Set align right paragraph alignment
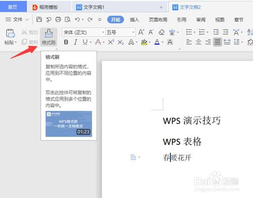This screenshot has width=253, height=198. click(208, 42)
